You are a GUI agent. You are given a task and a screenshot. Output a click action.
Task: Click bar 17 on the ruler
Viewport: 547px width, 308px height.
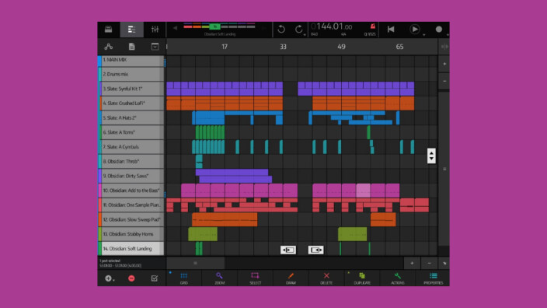tap(225, 47)
